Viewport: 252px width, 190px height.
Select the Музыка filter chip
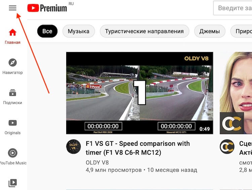point(79,31)
